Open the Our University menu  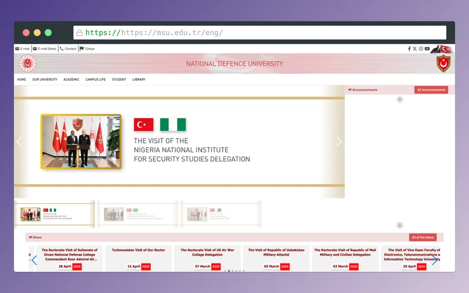click(45, 80)
